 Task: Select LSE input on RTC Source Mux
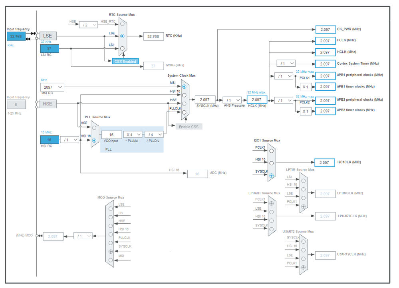click(122, 36)
